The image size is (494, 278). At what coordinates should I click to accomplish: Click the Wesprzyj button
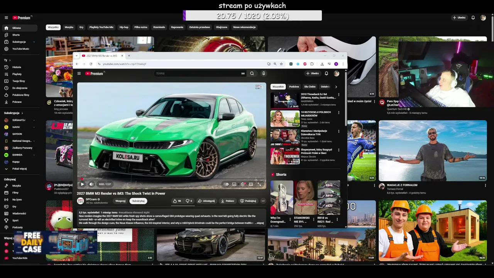tap(120, 201)
